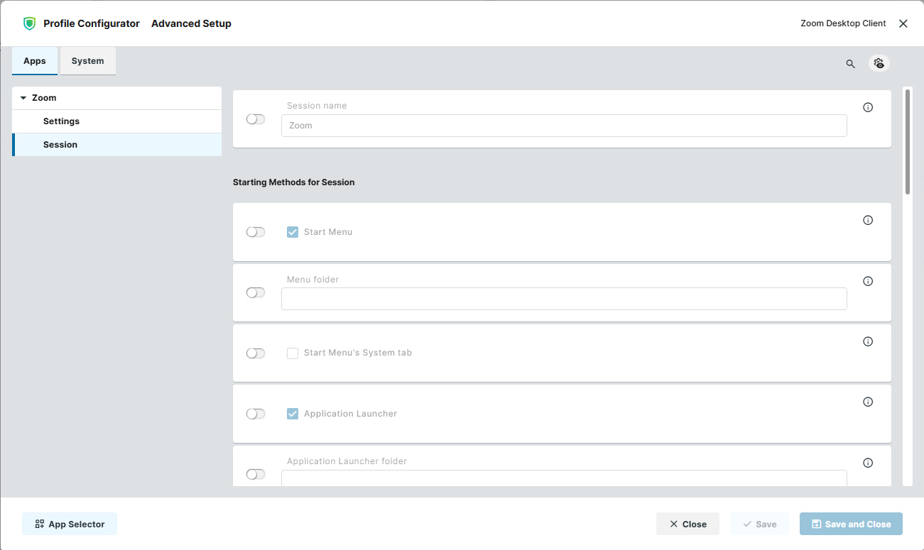Enable the Start Menu's System tab toggle
Image resolution: width=924 pixels, height=550 pixels.
tap(256, 353)
